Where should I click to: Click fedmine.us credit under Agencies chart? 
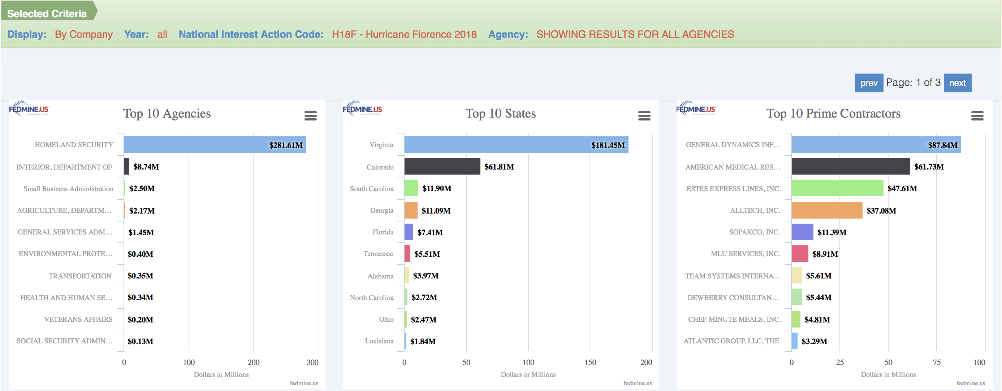coord(304,383)
